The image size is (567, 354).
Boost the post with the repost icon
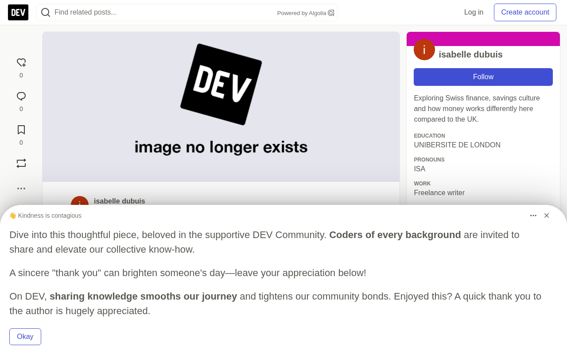21,163
